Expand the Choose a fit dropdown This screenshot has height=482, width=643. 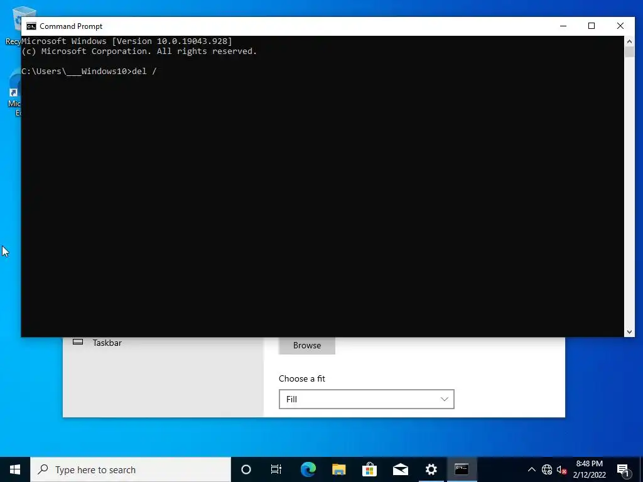[367, 399]
